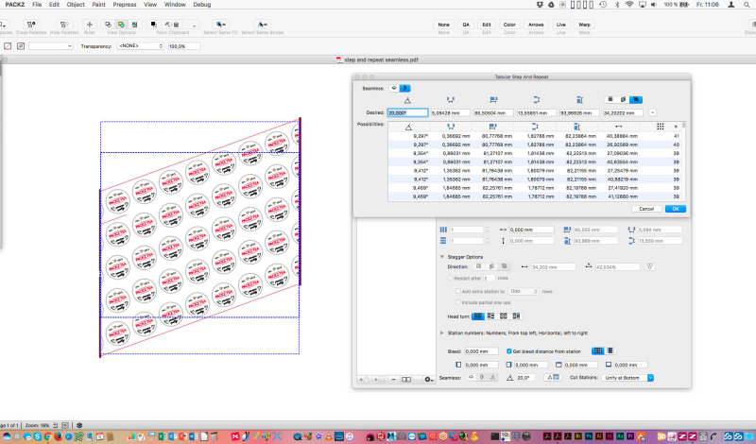Select possibility row with 40,38884 mm
The image size is (756, 444).
[x=536, y=136]
